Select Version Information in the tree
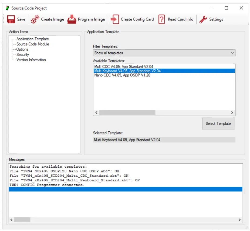Image resolution: width=250 pixels, height=231 pixels. 31,60
